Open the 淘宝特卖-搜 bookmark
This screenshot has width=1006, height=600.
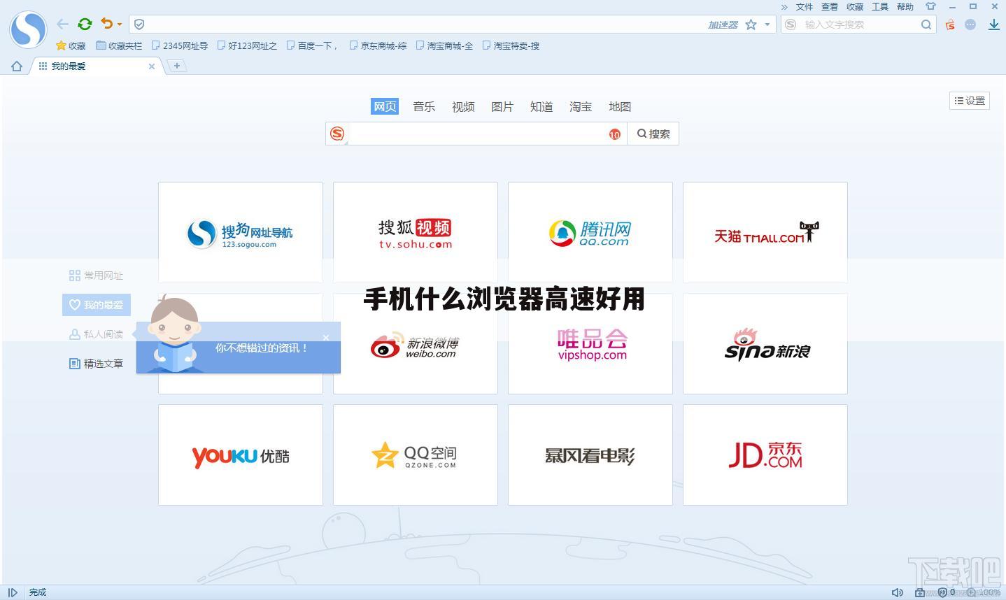511,45
